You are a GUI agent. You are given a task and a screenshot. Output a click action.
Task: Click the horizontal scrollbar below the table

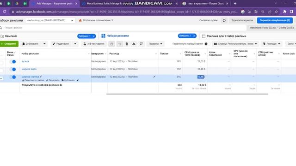pyautogui.click(x=187, y=94)
